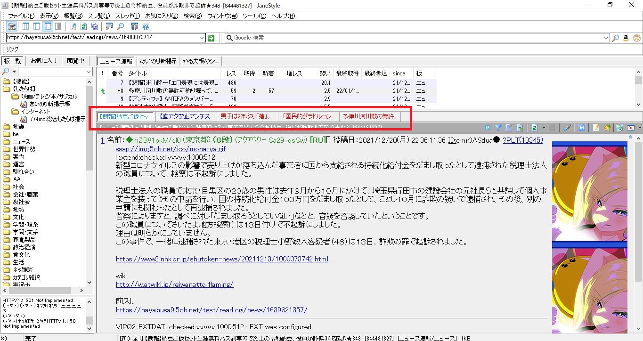This screenshot has width=643, height=341.
Task: Select the three-pane layout toolbar icon
Action: click(26, 26)
